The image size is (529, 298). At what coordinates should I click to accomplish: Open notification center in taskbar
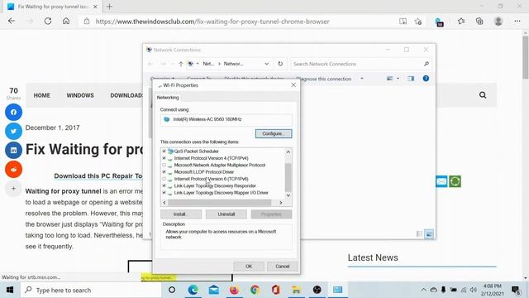[x=516, y=290]
